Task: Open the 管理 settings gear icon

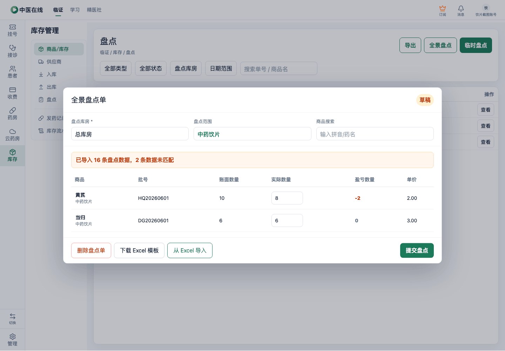Action: pos(13,337)
